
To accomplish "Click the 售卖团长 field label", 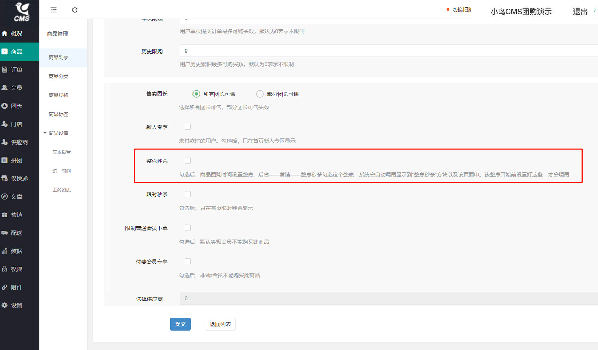I will coord(157,94).
